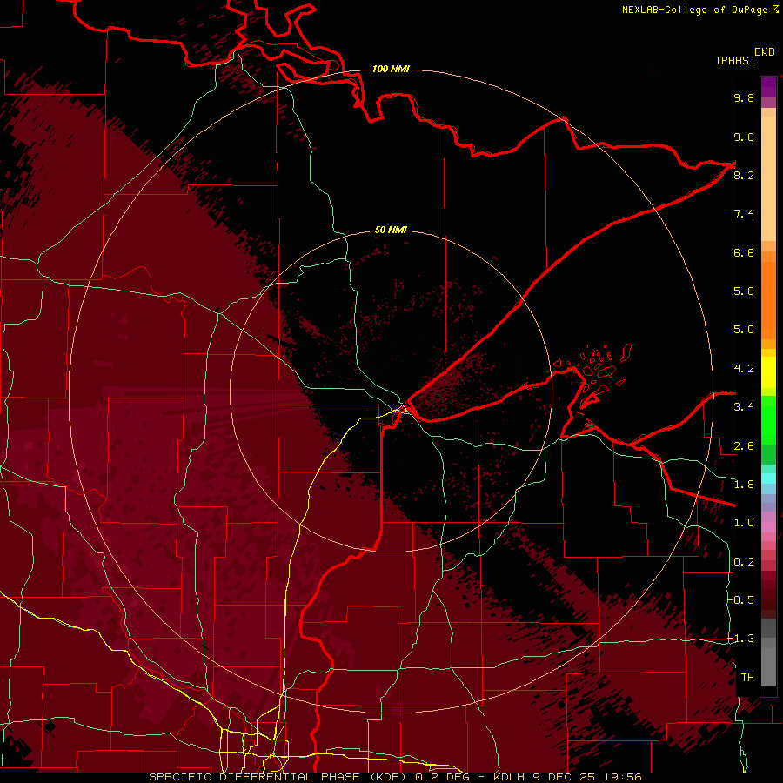Click the 8.2 scale value
Screen dimensions: 783x783
(744, 175)
